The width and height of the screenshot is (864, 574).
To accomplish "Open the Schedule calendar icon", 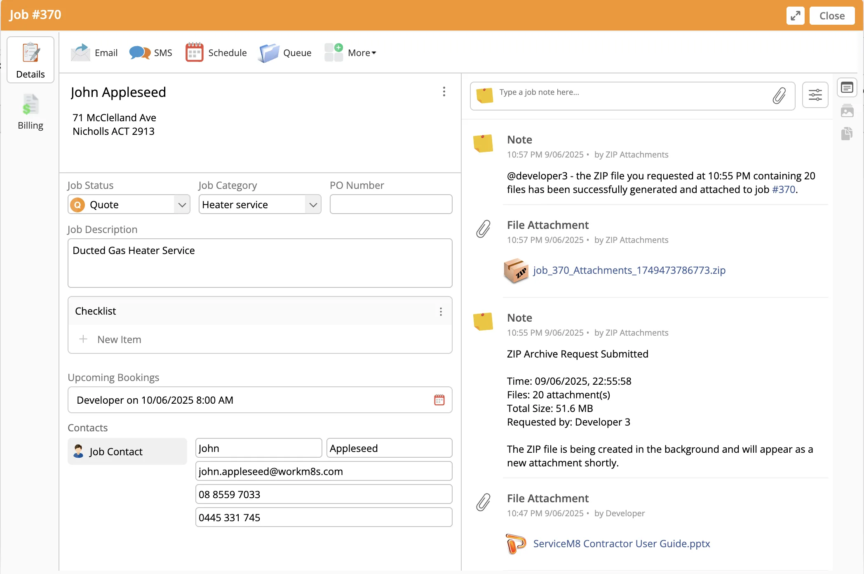I will pyautogui.click(x=194, y=52).
